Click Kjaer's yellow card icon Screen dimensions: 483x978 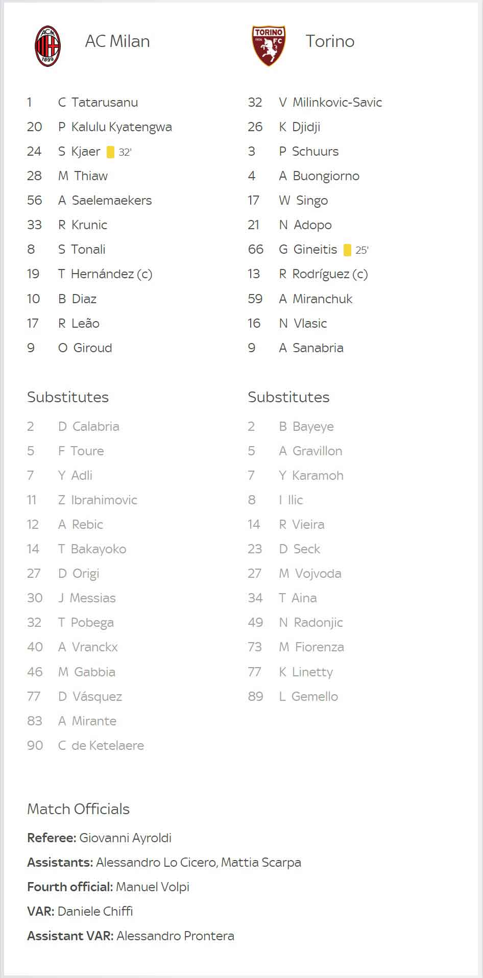point(111,152)
